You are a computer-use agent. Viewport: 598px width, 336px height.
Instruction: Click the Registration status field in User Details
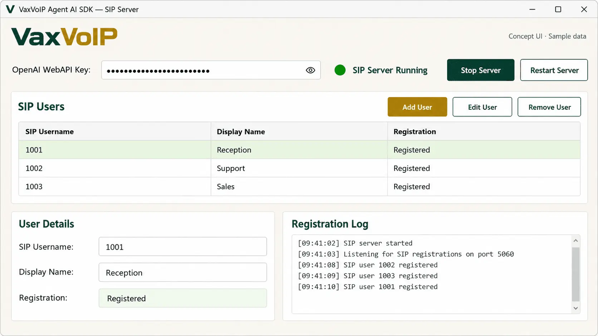pos(183,298)
